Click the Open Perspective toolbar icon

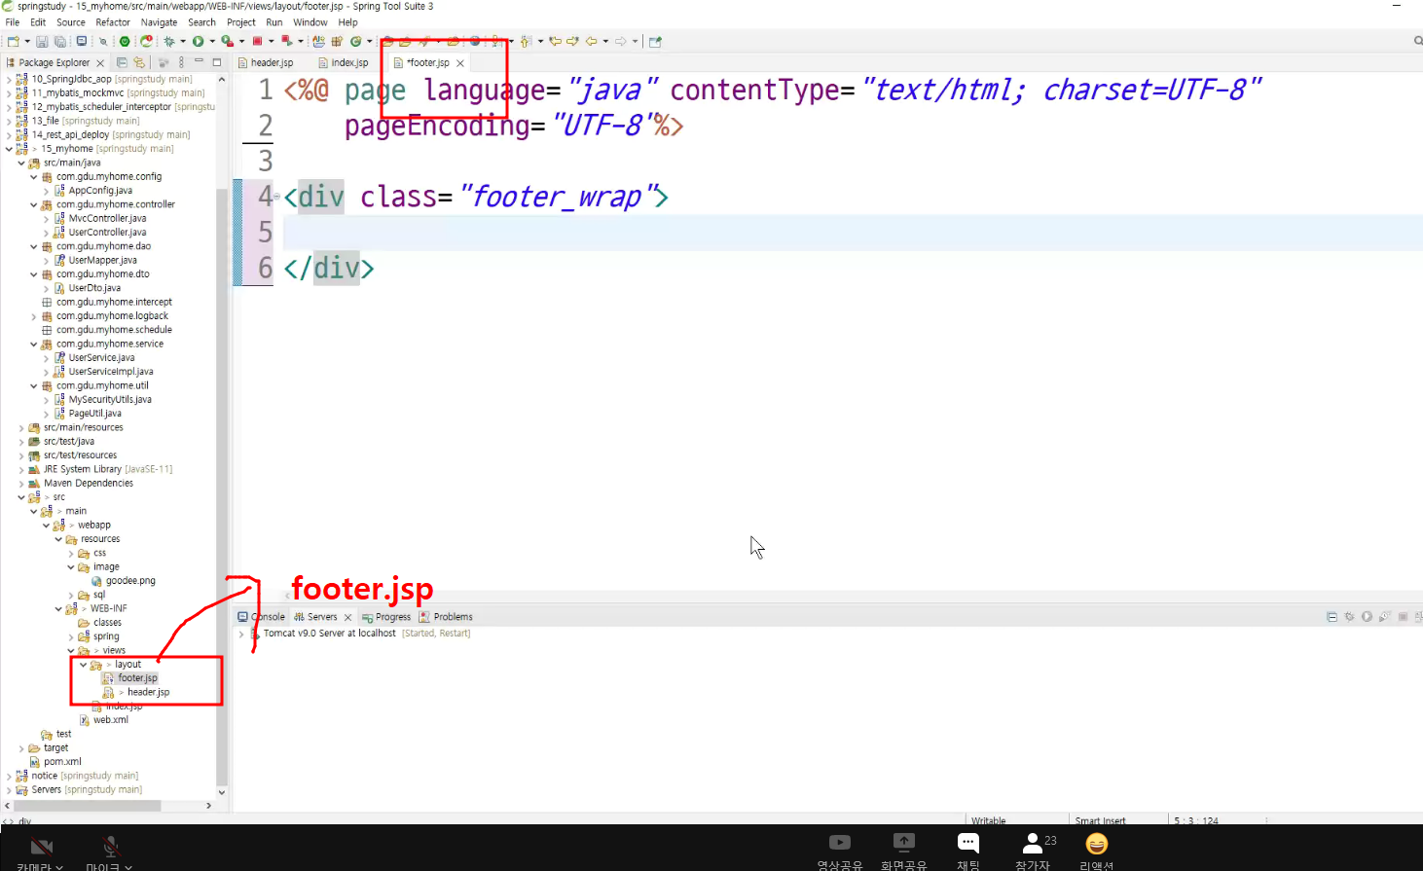click(x=655, y=42)
